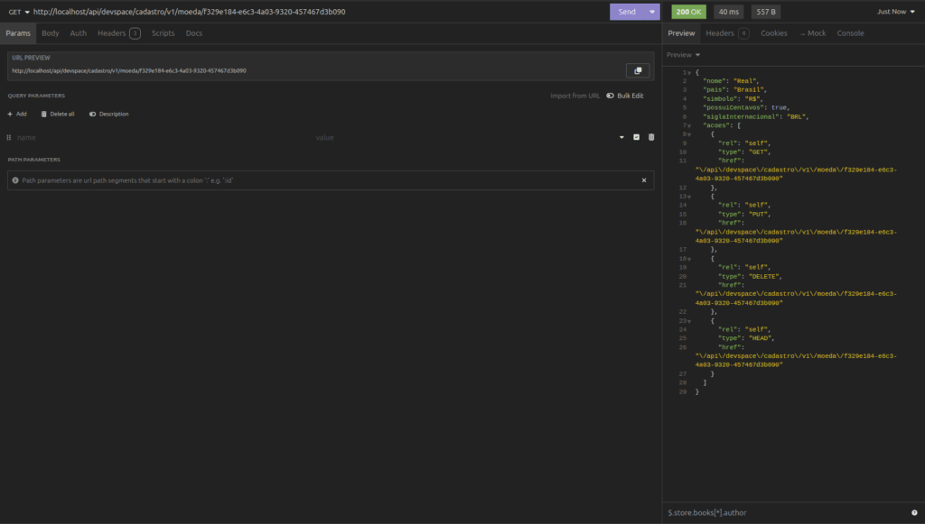Click the parameter name input field
The image size is (925, 524).
pos(163,137)
